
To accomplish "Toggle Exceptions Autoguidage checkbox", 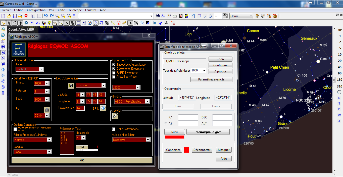I will pyautogui.click(x=114, y=65).
